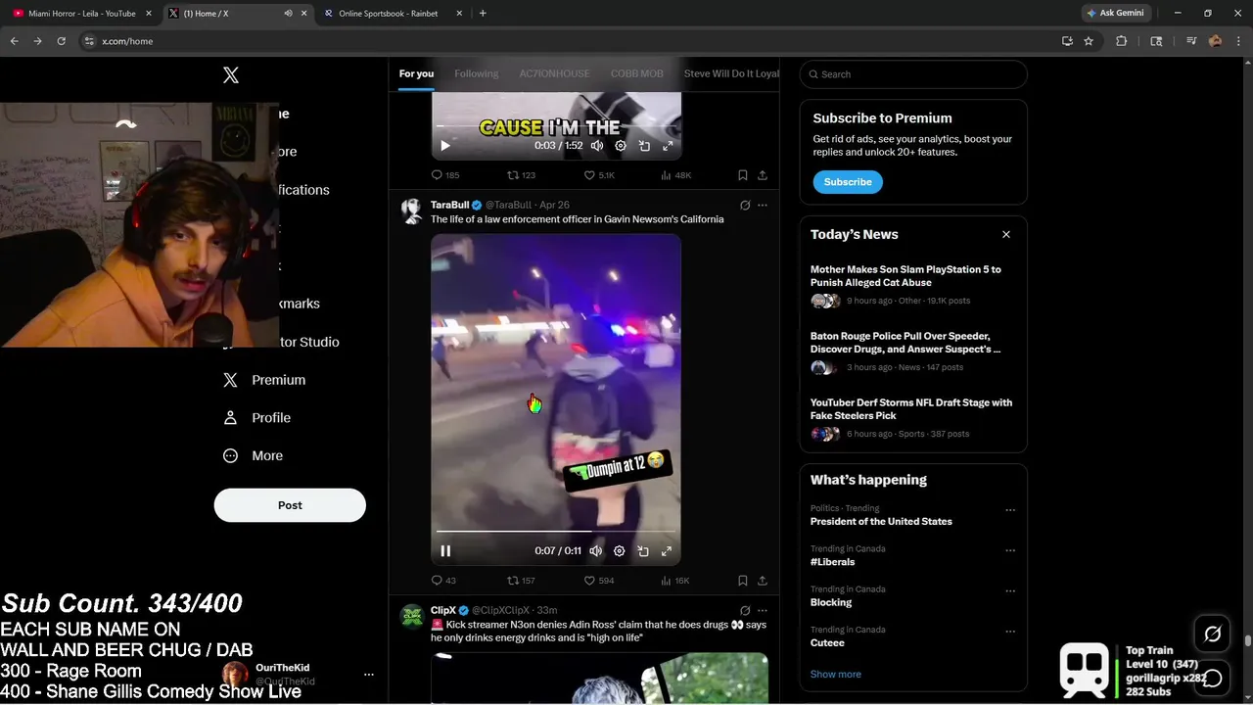Seek on the TaraBull video progress bar
Screen dimensions: 1253x705
[x=556, y=532]
